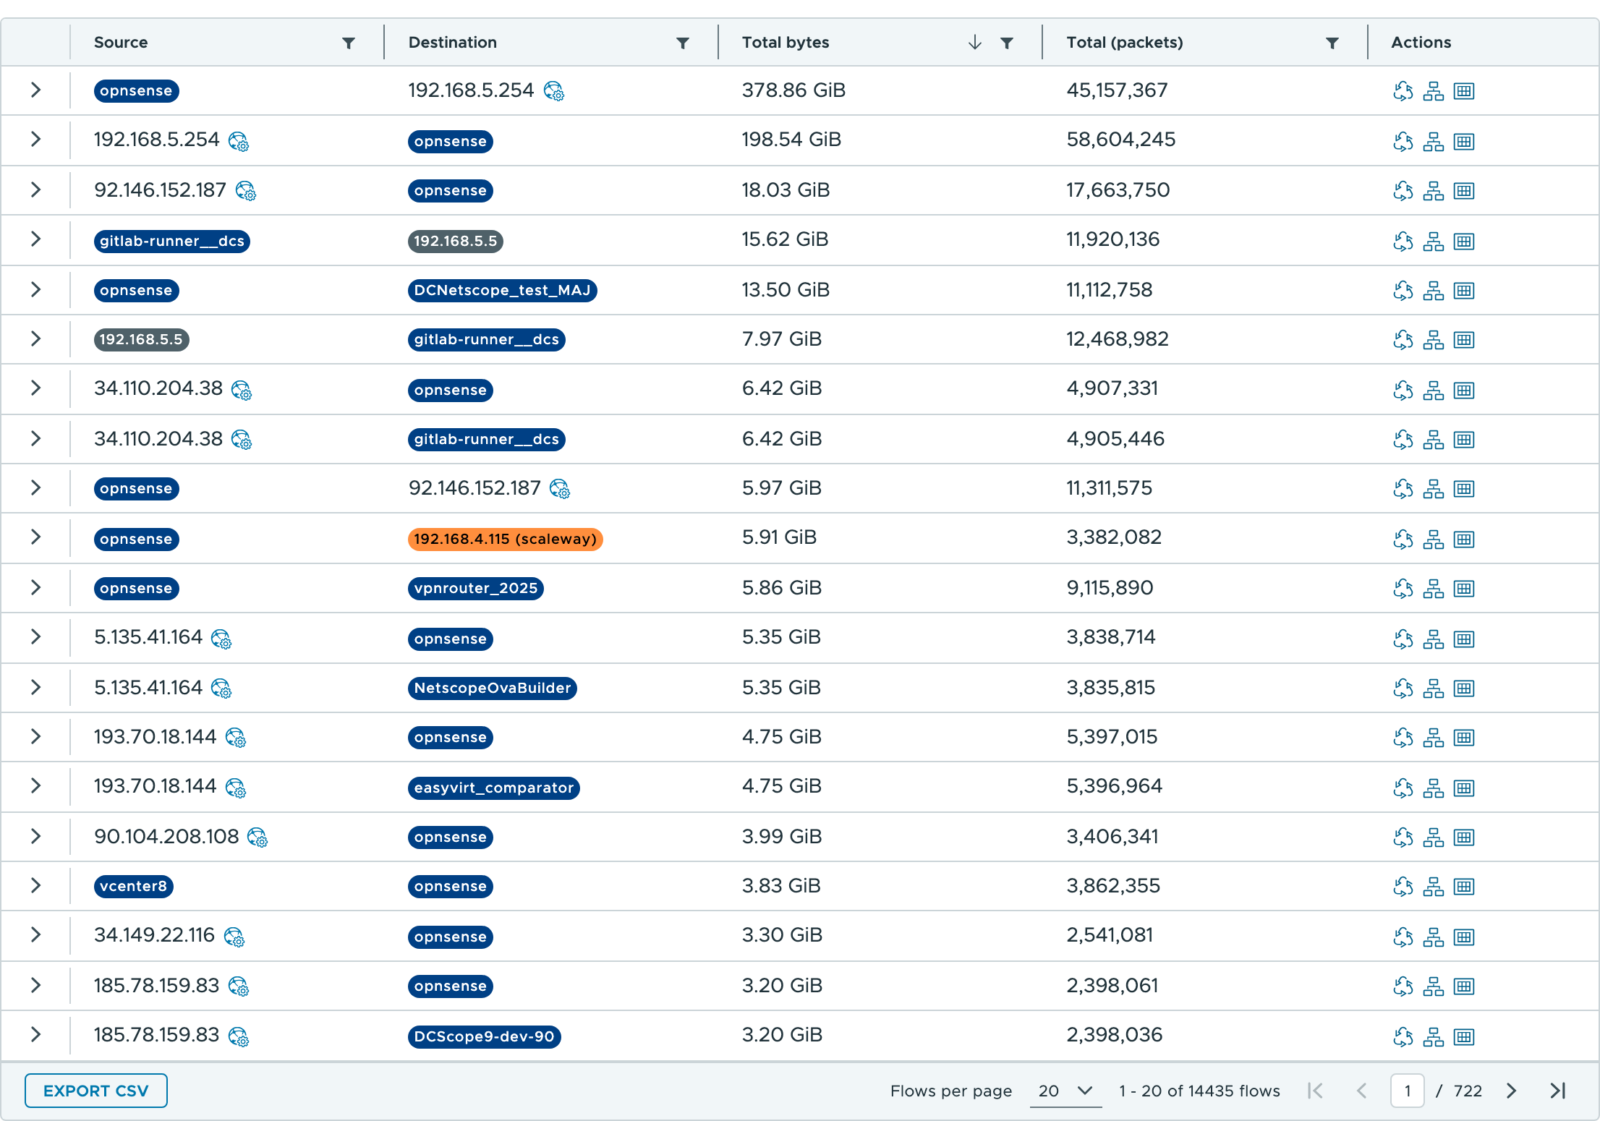Click the gitlab-runner__dcs source tag
Screen dimensions: 1600x1121
point(172,242)
